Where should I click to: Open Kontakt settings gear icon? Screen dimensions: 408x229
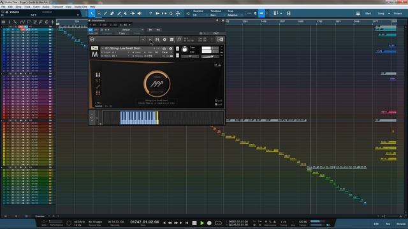(164, 39)
